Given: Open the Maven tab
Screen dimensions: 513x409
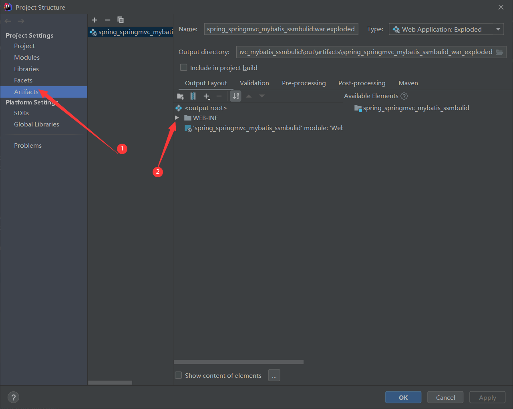Looking at the screenshot, I should coord(408,83).
